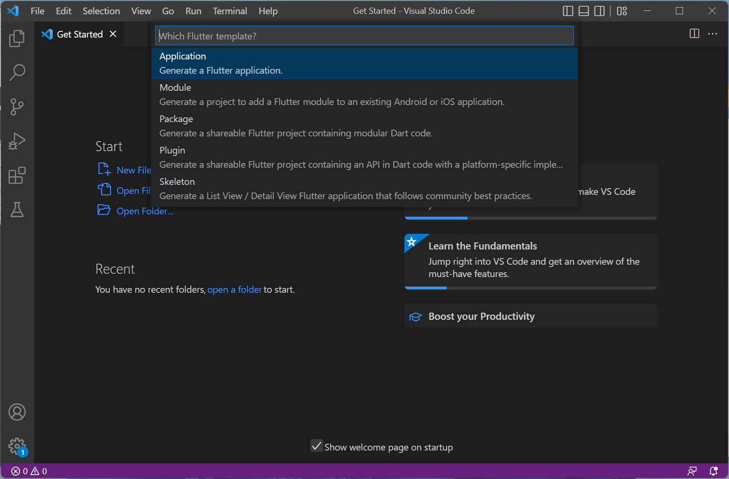
Task: Choose the Plugin Flutter template
Action: click(364, 157)
